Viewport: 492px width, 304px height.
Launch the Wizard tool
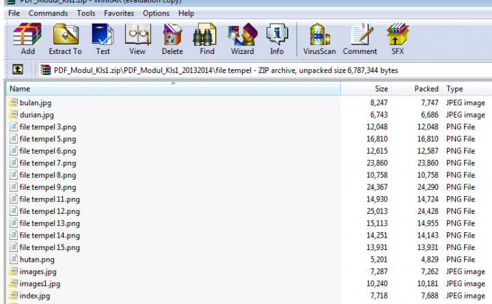click(x=242, y=38)
